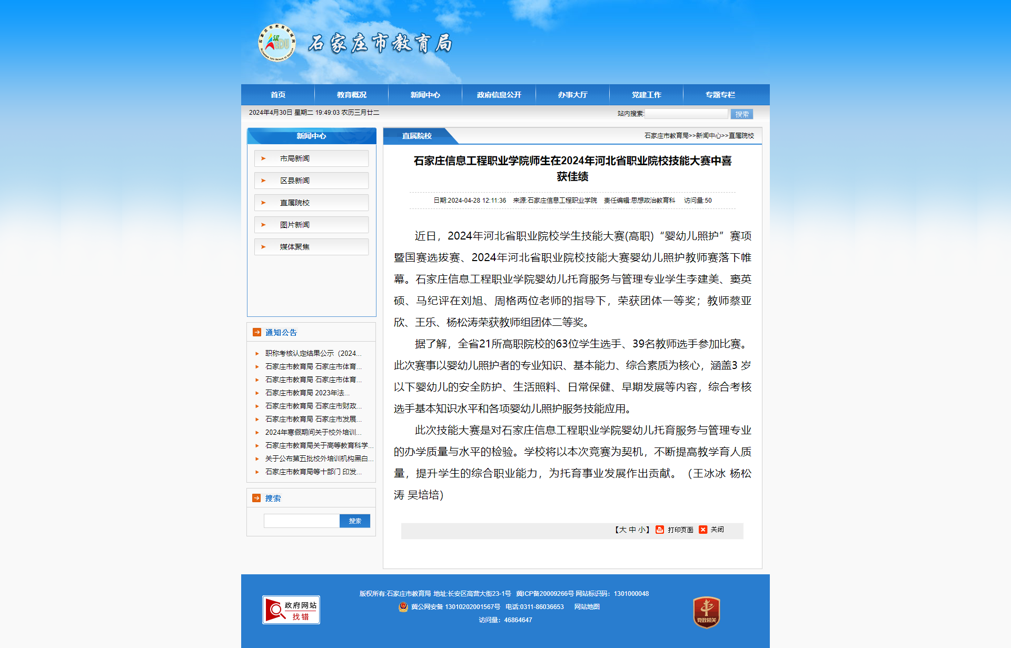Click the Shijiazhuang Education Bureau logo emblem

(276, 42)
